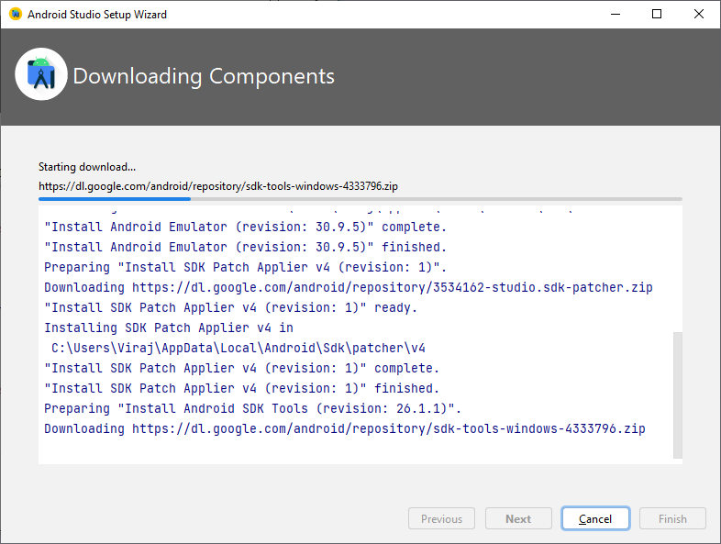Image resolution: width=721 pixels, height=544 pixels.
Task: Click the Cancel button
Action: 595,518
